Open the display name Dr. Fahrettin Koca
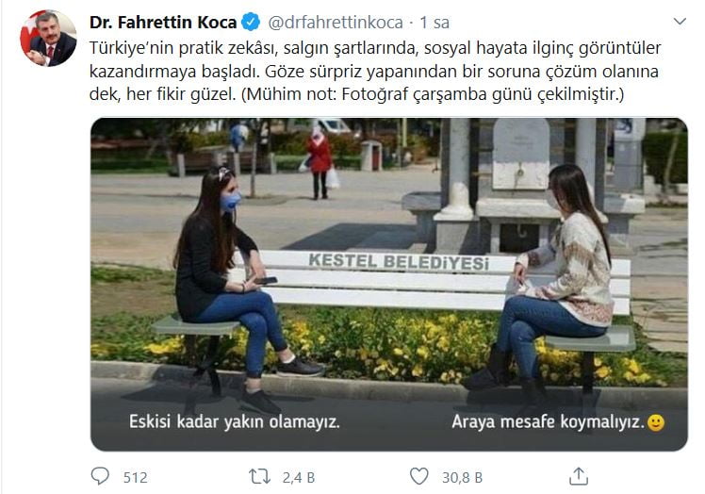705x494 pixels. tap(163, 22)
